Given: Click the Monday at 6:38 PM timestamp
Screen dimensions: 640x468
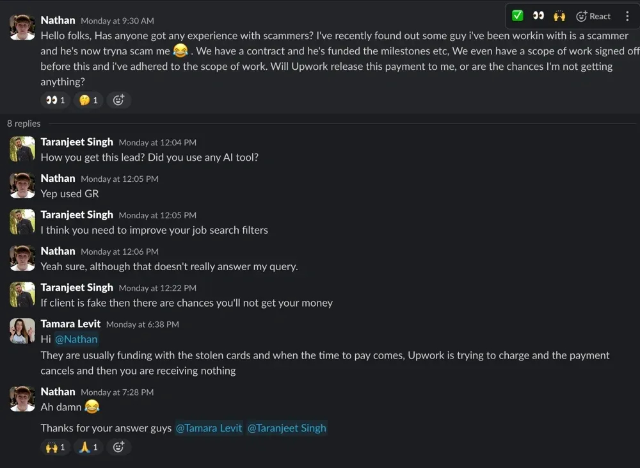Looking at the screenshot, I should pyautogui.click(x=143, y=325).
